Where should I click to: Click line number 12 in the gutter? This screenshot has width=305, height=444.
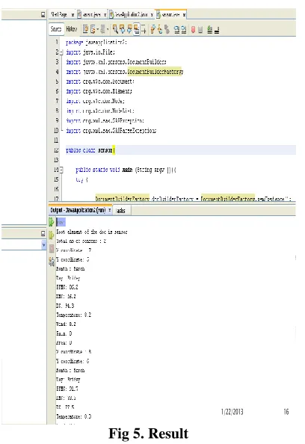(x=56, y=150)
